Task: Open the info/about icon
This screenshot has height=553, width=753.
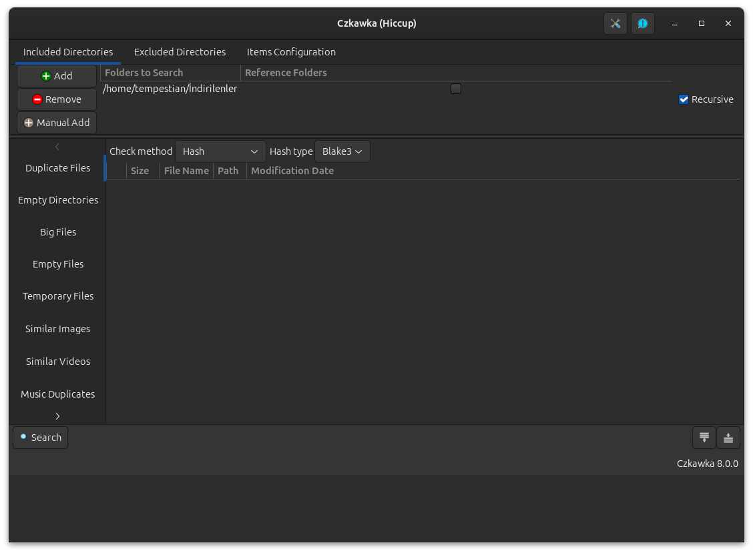Action: click(x=642, y=23)
